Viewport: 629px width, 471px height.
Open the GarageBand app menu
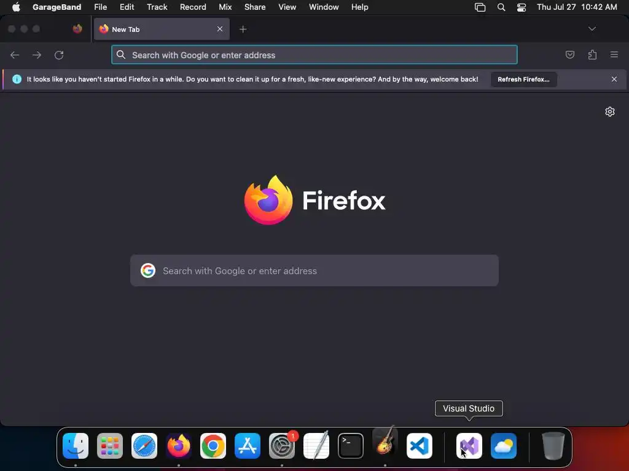(x=57, y=7)
